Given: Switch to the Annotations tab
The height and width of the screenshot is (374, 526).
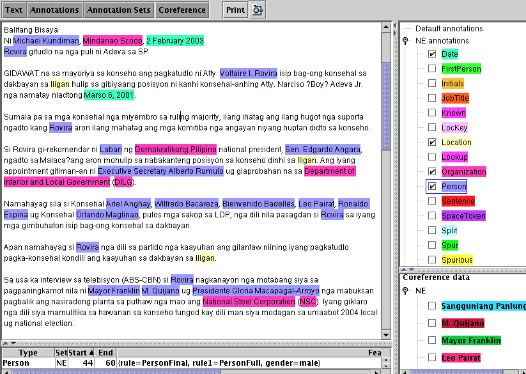Looking at the screenshot, I should pyautogui.click(x=54, y=10).
